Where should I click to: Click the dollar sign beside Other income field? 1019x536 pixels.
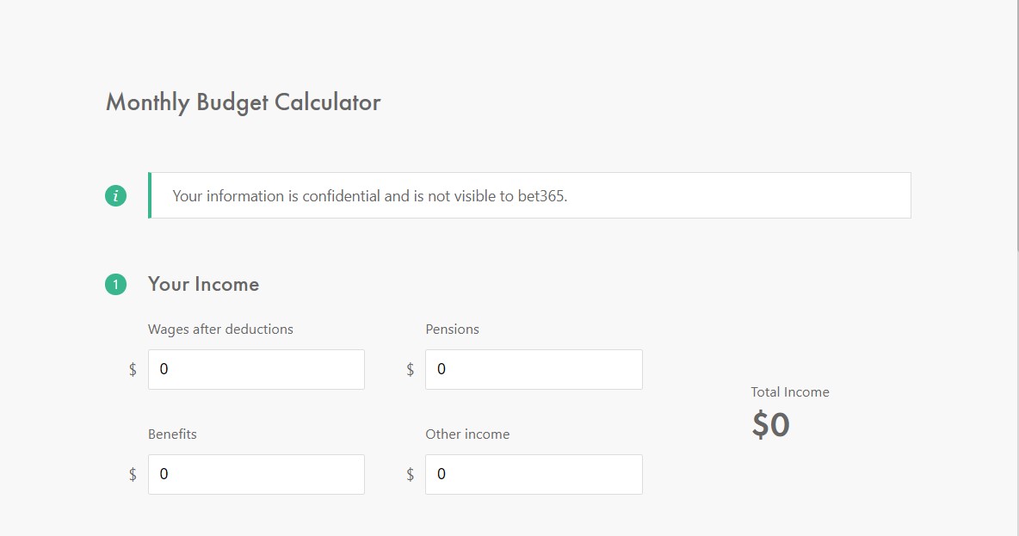click(x=410, y=475)
